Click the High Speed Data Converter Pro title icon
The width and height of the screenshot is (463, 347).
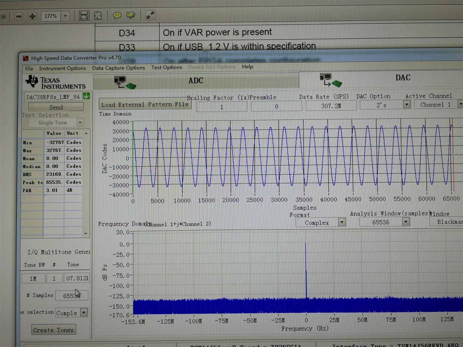pos(25,58)
